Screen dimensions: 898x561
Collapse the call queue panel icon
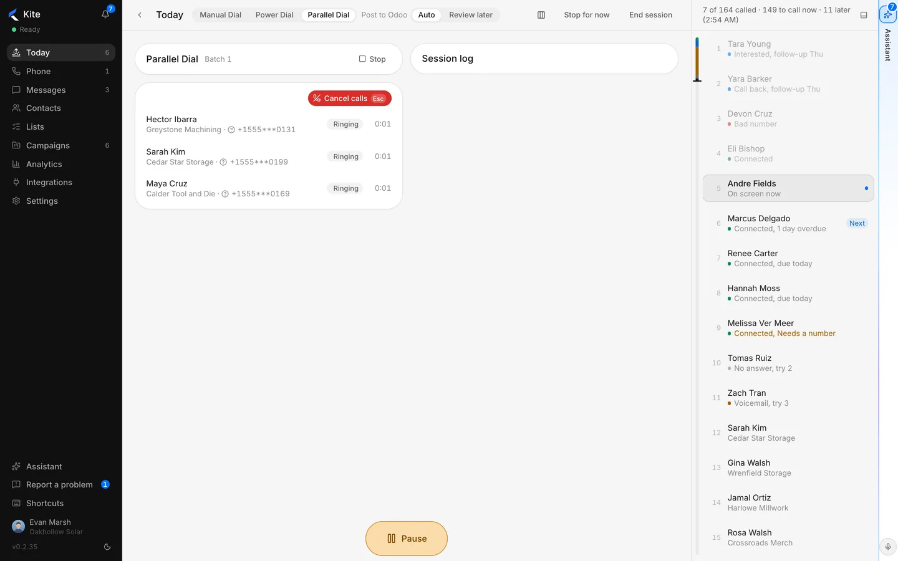(x=864, y=15)
